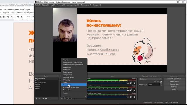
Task: Open the Google Slides line tool dropdown arrow
Action: pos(14,17)
